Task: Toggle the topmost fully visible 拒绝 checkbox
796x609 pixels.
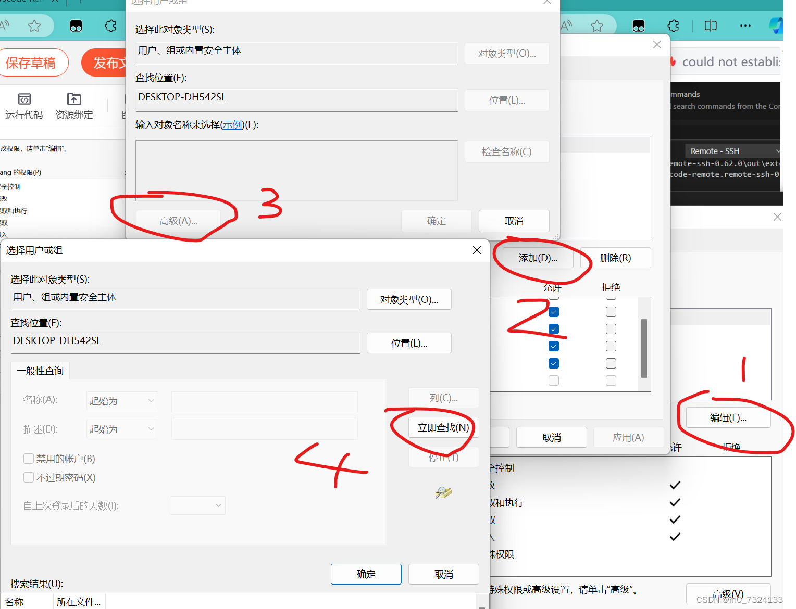Action: tap(611, 312)
